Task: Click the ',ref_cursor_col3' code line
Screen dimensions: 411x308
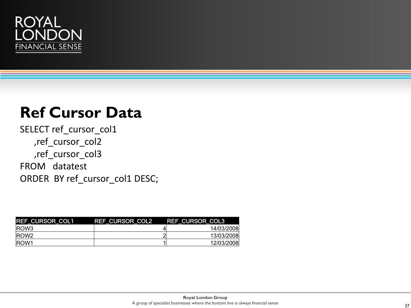Action: (67, 154)
